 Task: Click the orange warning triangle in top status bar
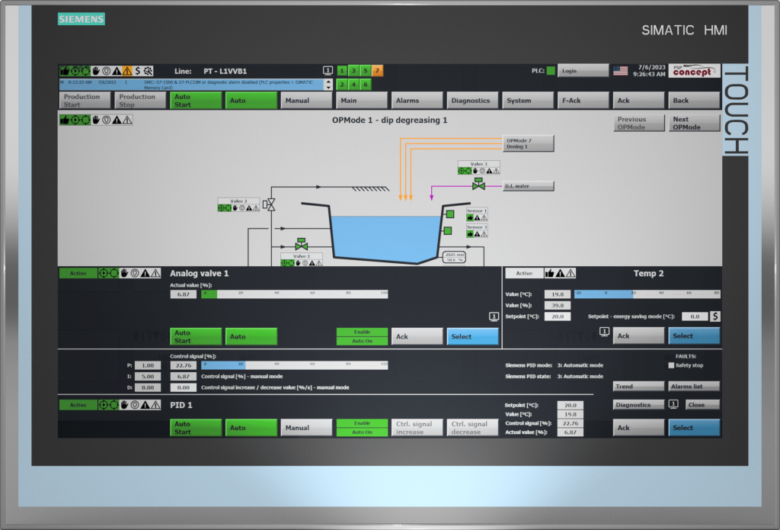coord(127,71)
